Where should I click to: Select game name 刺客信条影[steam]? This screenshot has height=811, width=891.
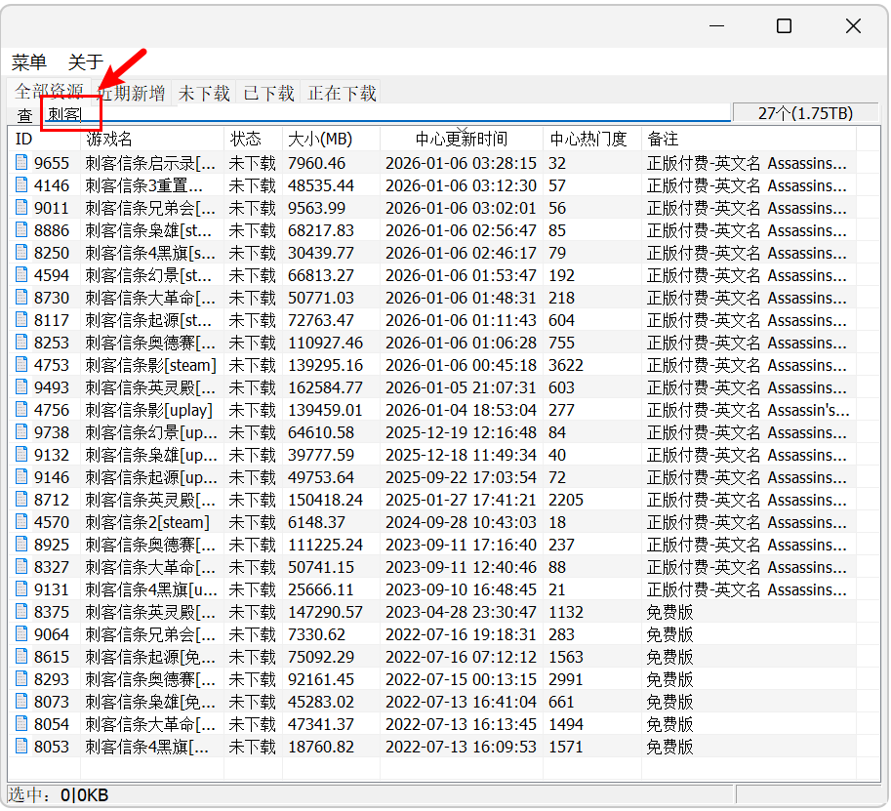[150, 365]
